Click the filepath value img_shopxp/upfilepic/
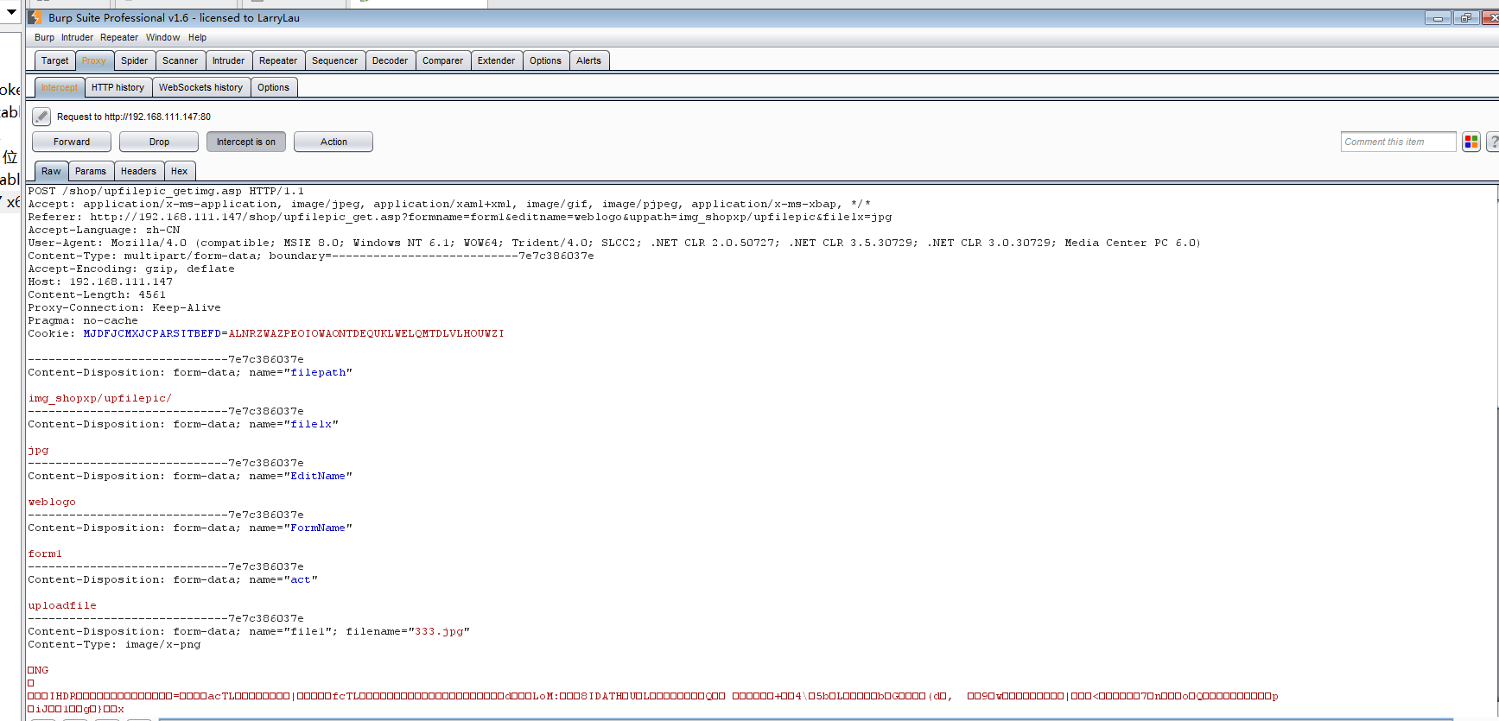This screenshot has height=721, width=1499. point(100,398)
